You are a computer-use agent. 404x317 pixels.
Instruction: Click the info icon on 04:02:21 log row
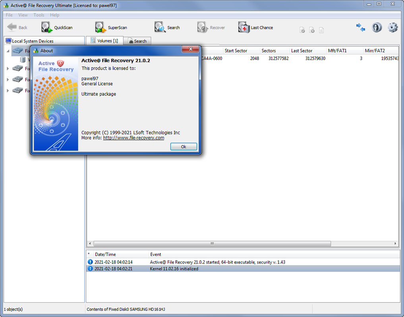(90, 268)
